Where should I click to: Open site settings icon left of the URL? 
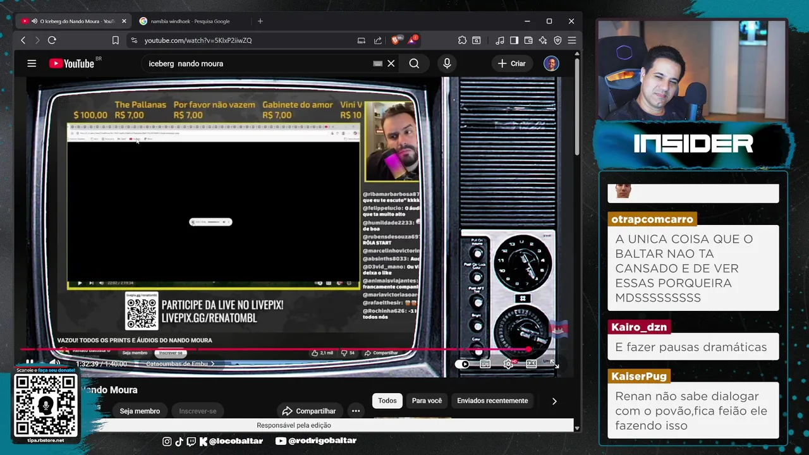tap(133, 40)
